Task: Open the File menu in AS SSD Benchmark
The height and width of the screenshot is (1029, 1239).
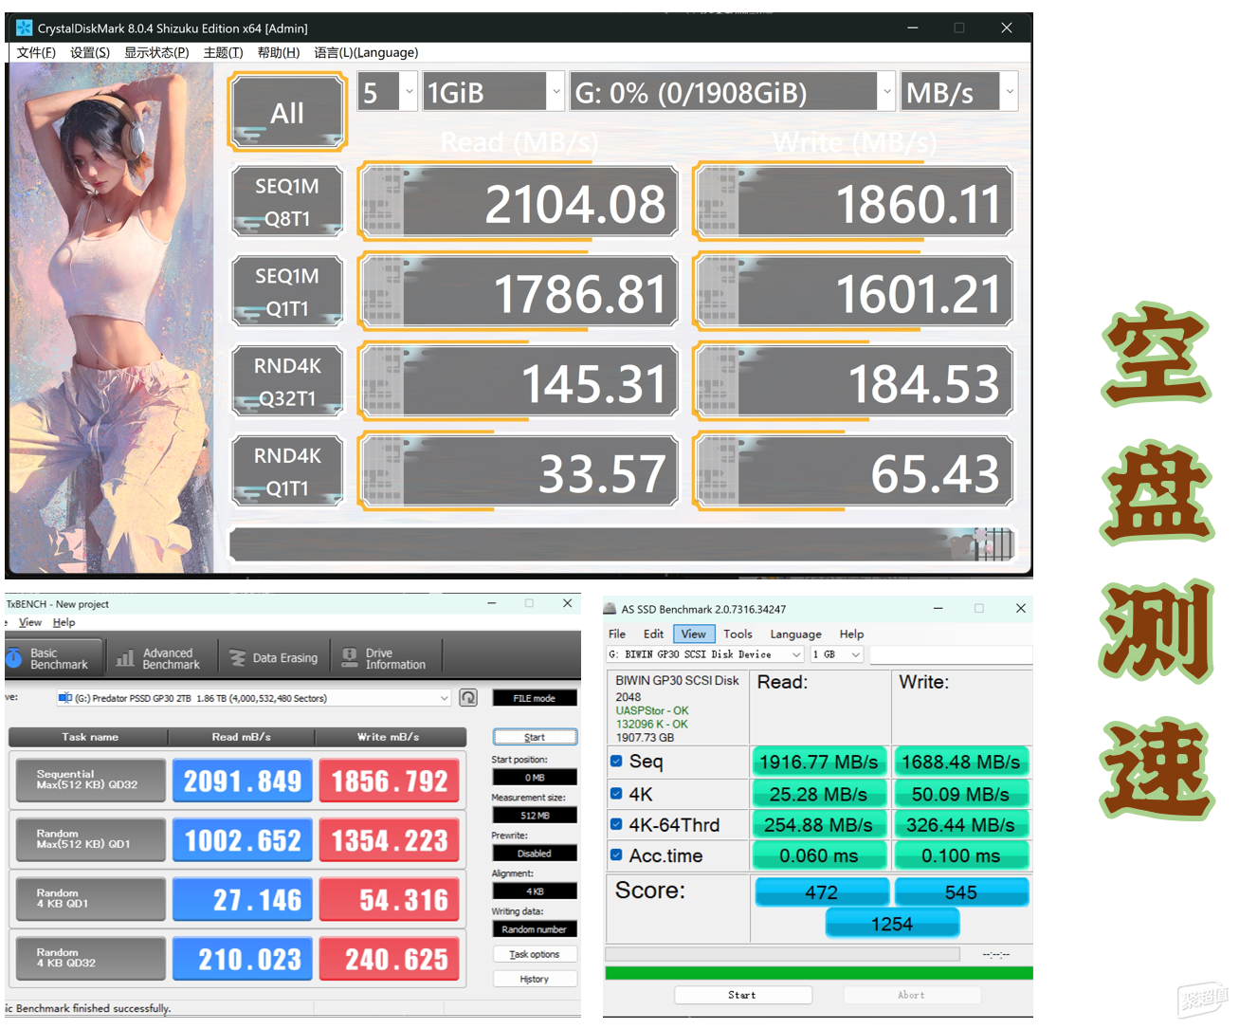Action: 617,634
